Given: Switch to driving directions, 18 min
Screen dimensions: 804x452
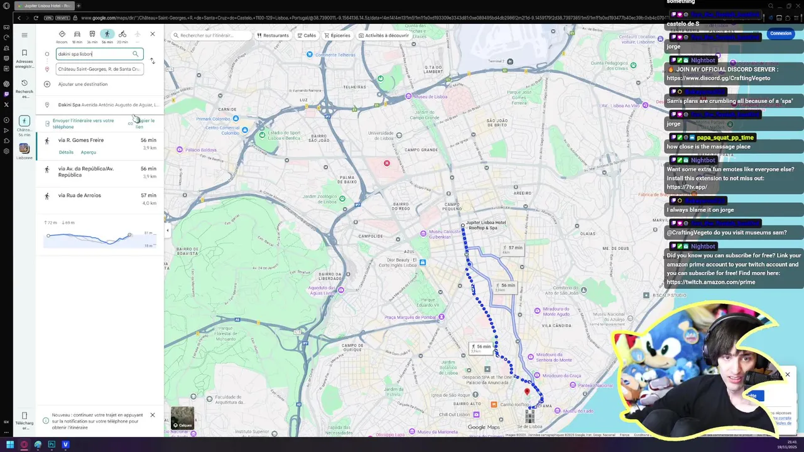Looking at the screenshot, I should [77, 36].
